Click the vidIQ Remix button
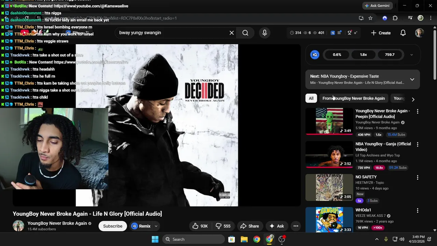437x246 pixels. coord(141,226)
